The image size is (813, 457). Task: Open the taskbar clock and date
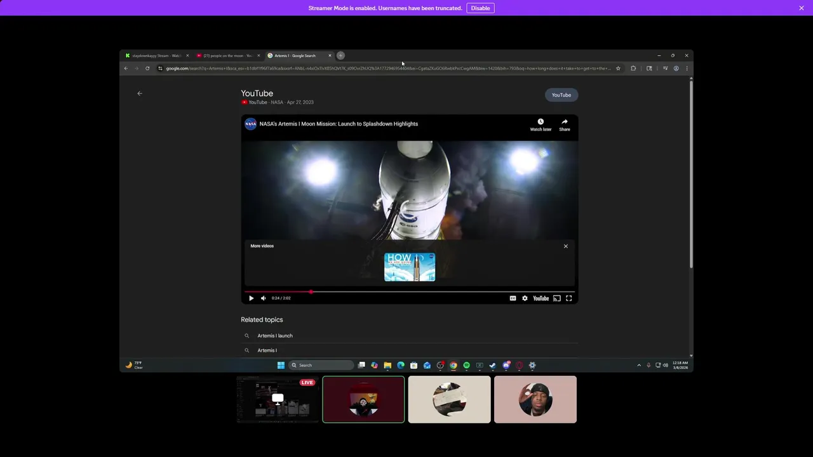coord(680,365)
